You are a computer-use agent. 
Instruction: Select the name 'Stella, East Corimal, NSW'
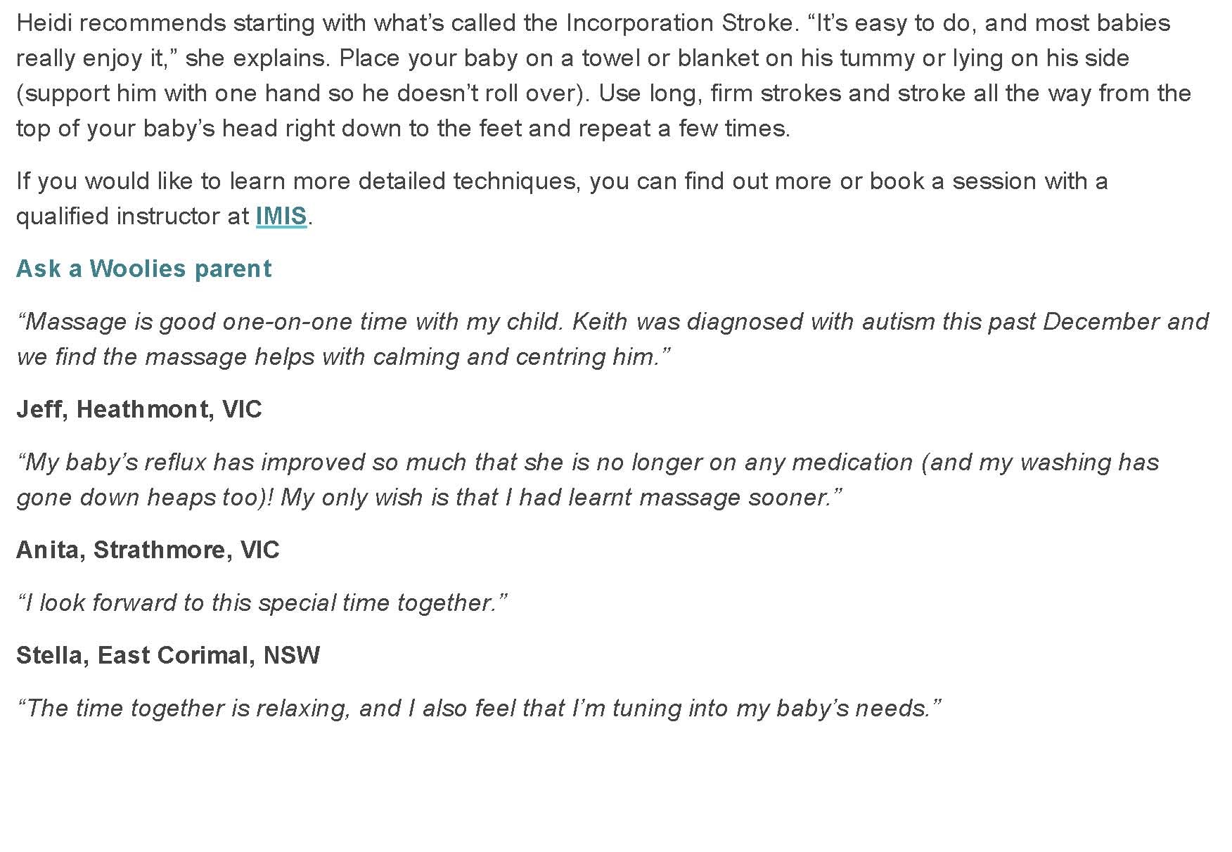click(168, 655)
